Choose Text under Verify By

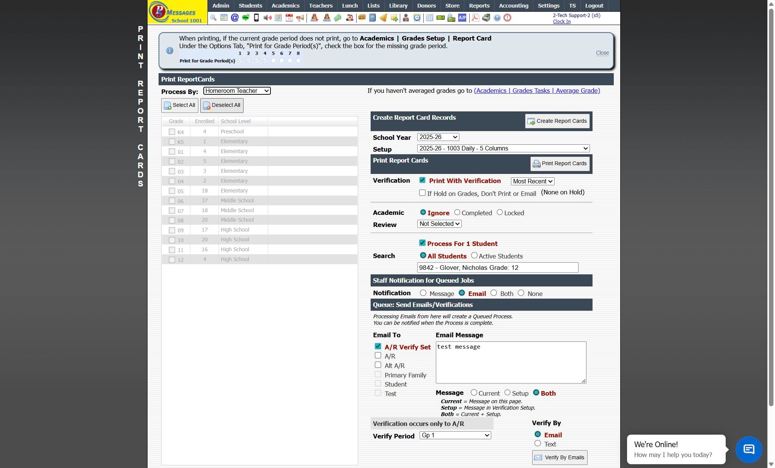tap(538, 443)
